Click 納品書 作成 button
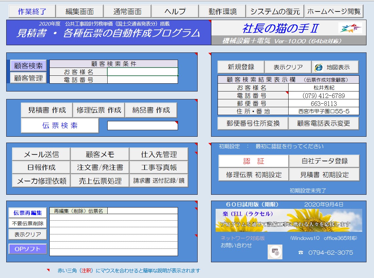Viewport: 374px width, 278px height. coord(151,110)
